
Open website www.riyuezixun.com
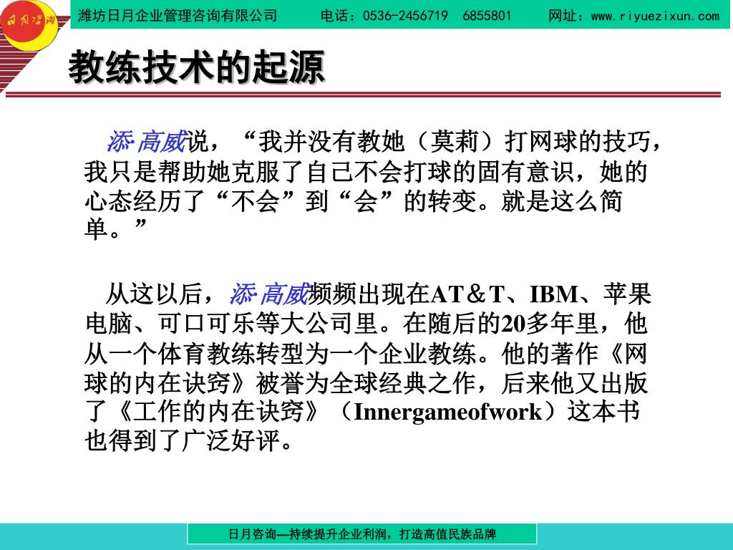655,16
